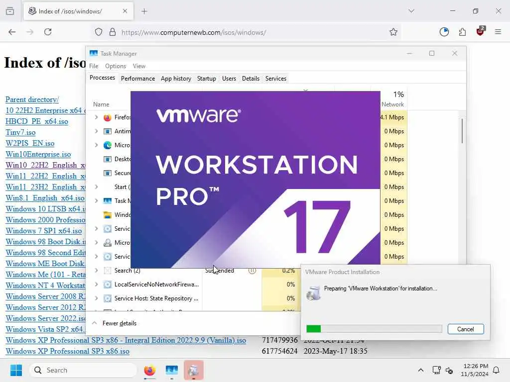Expand the Start process group
Screen dimensions: 510x382
pos(96,187)
